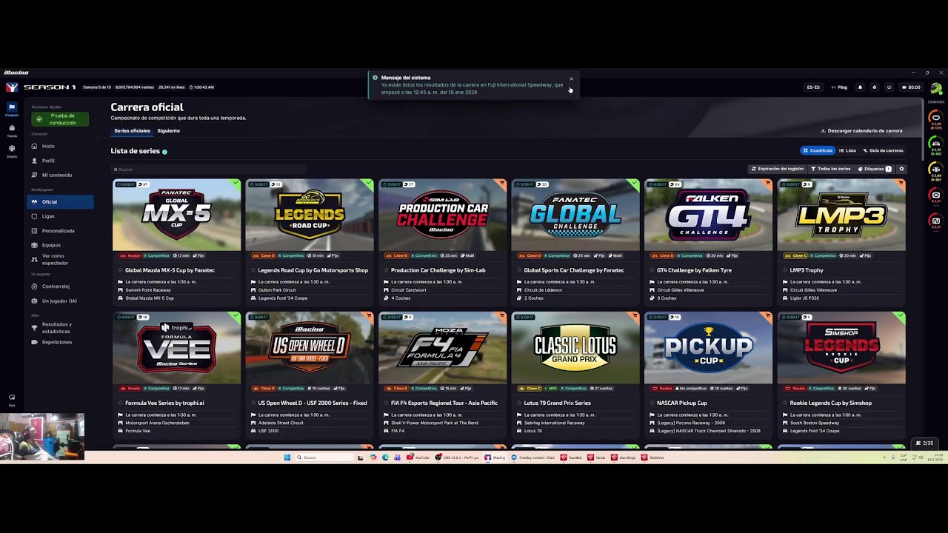Favorite Global Sports Car Challenge with star
948x533 pixels.
coord(519,270)
